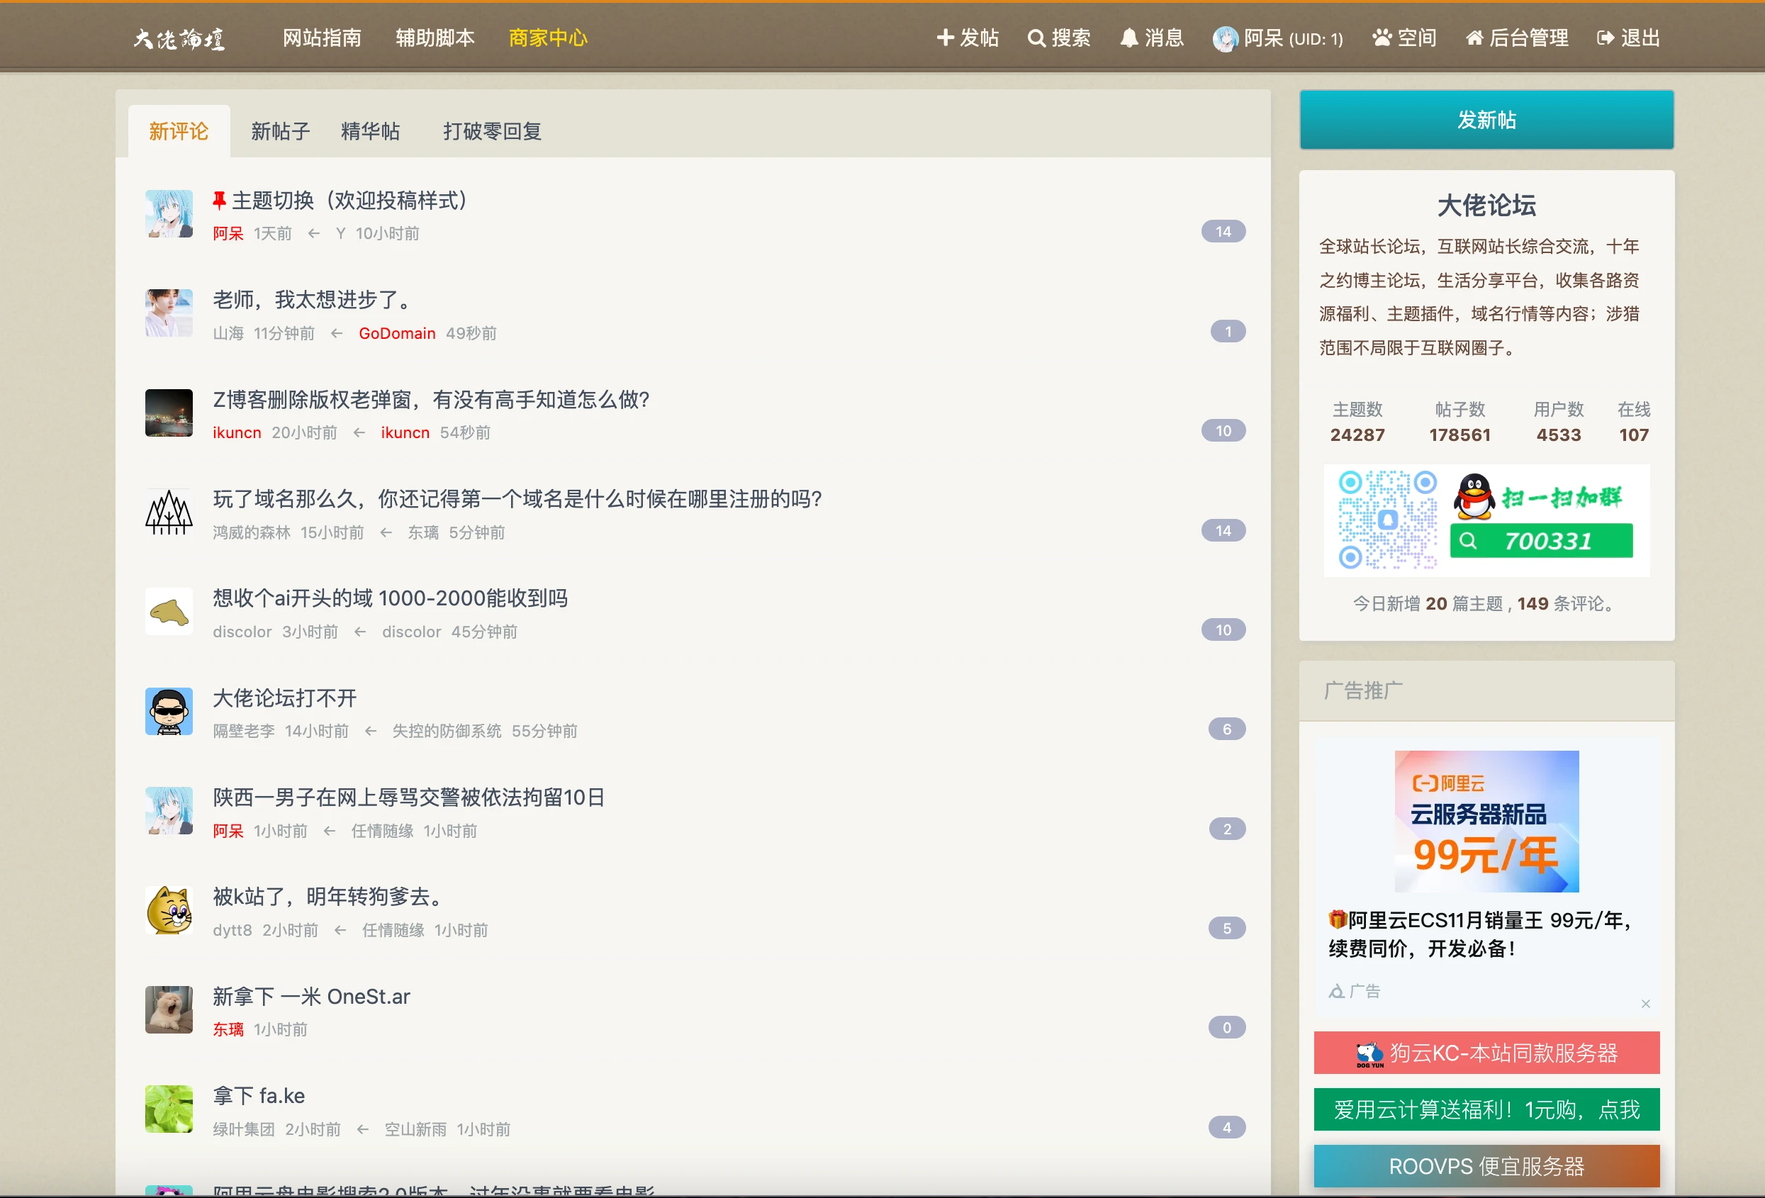The height and width of the screenshot is (1198, 1765).
Task: Click the 阿里云 99元/年 ad banner
Action: coord(1486,821)
